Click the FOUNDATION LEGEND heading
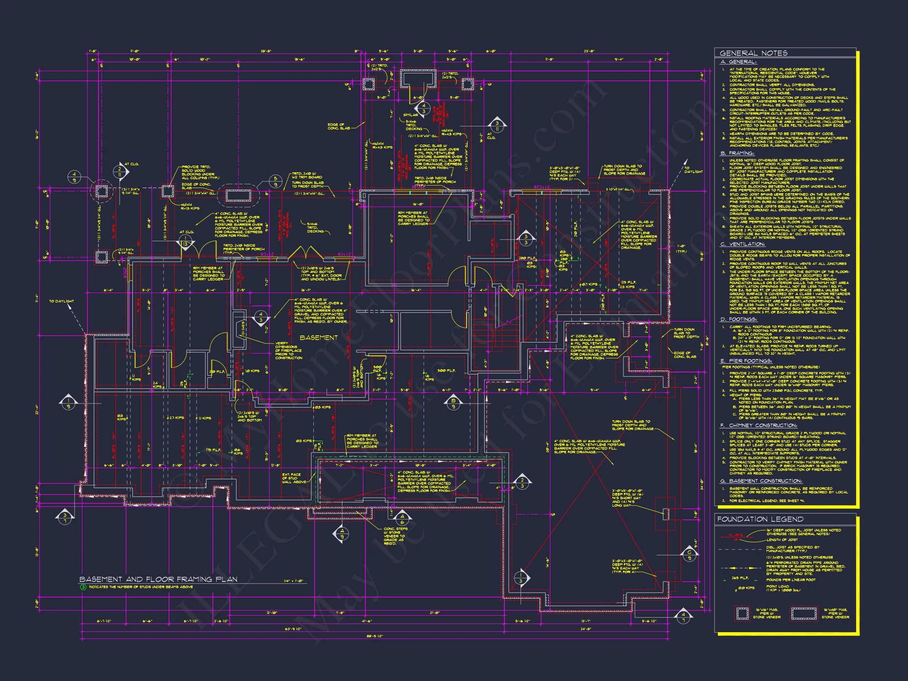This screenshot has height=681, width=908. pos(760,519)
